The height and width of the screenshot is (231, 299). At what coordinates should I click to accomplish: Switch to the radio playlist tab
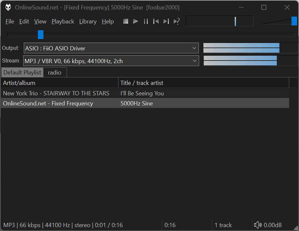[55, 73]
